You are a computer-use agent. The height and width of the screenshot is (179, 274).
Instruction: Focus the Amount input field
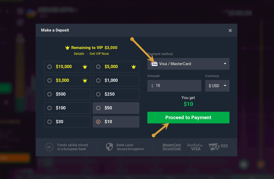(174, 86)
